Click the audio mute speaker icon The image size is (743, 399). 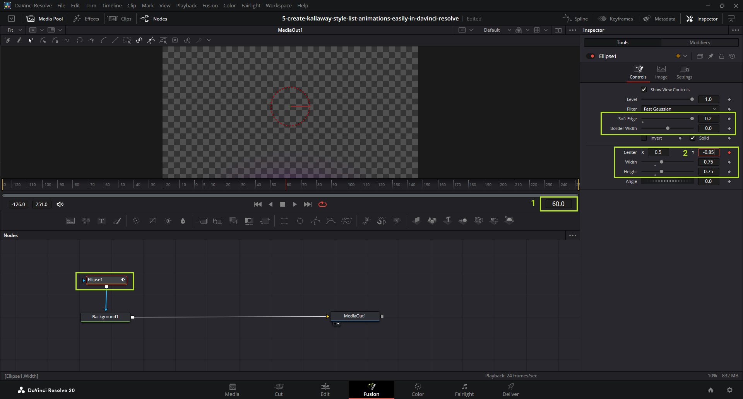click(60, 204)
